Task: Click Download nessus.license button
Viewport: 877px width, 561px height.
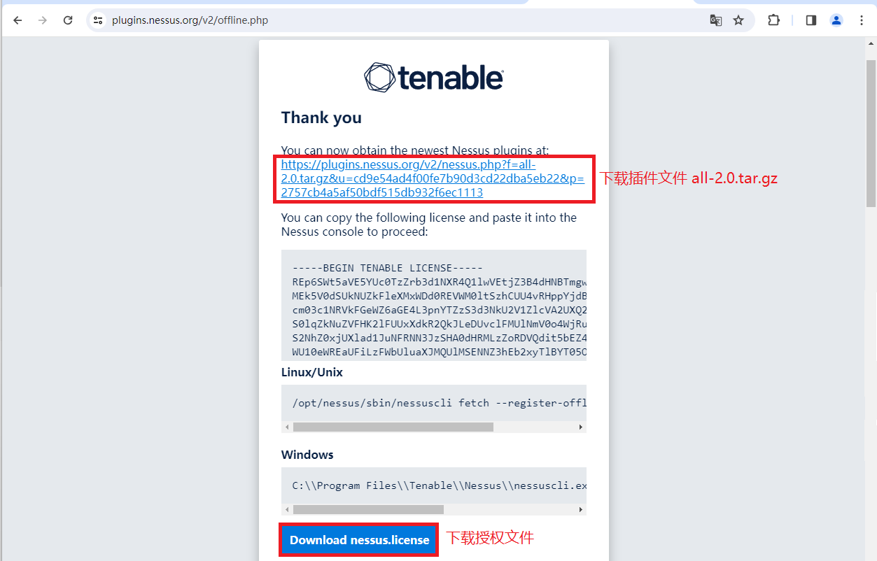Action: click(x=359, y=540)
